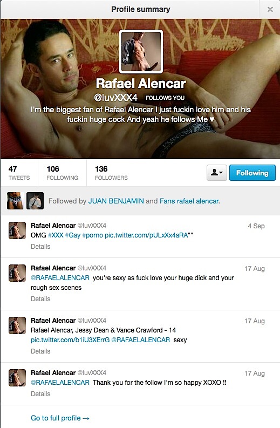The width and height of the screenshot is (280, 428).
Task: Open the JUAN BENJAMIN follower link
Action: pos(115,201)
